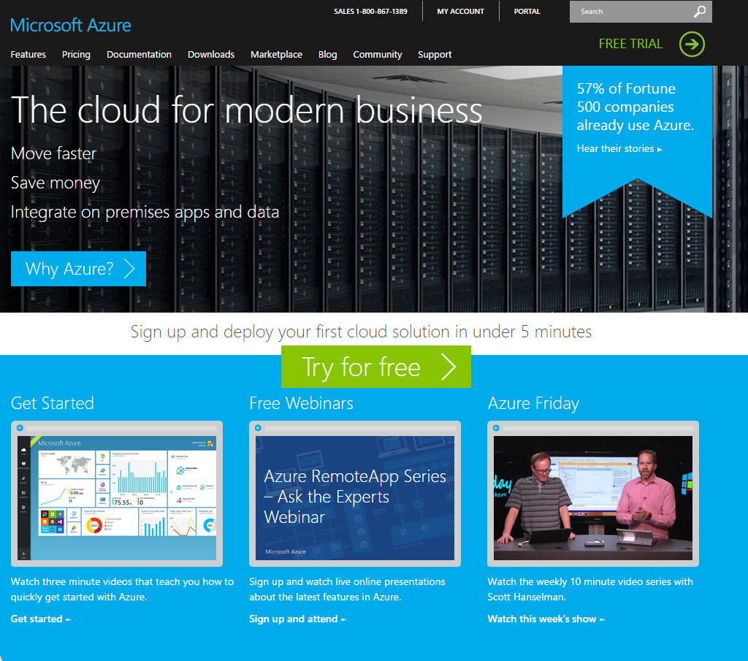This screenshot has width=748, height=661.
Task: Follow the Hear their stories link
Action: 619,149
